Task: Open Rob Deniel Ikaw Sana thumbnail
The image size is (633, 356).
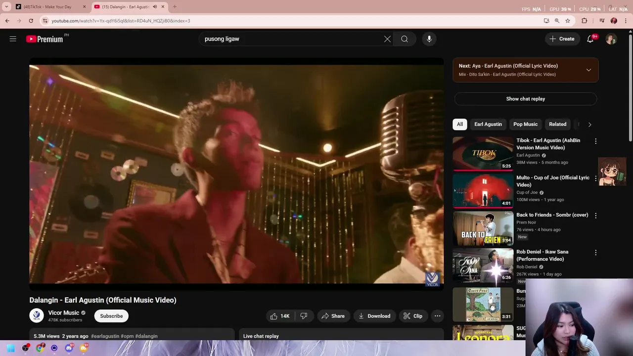Action: coord(483,265)
